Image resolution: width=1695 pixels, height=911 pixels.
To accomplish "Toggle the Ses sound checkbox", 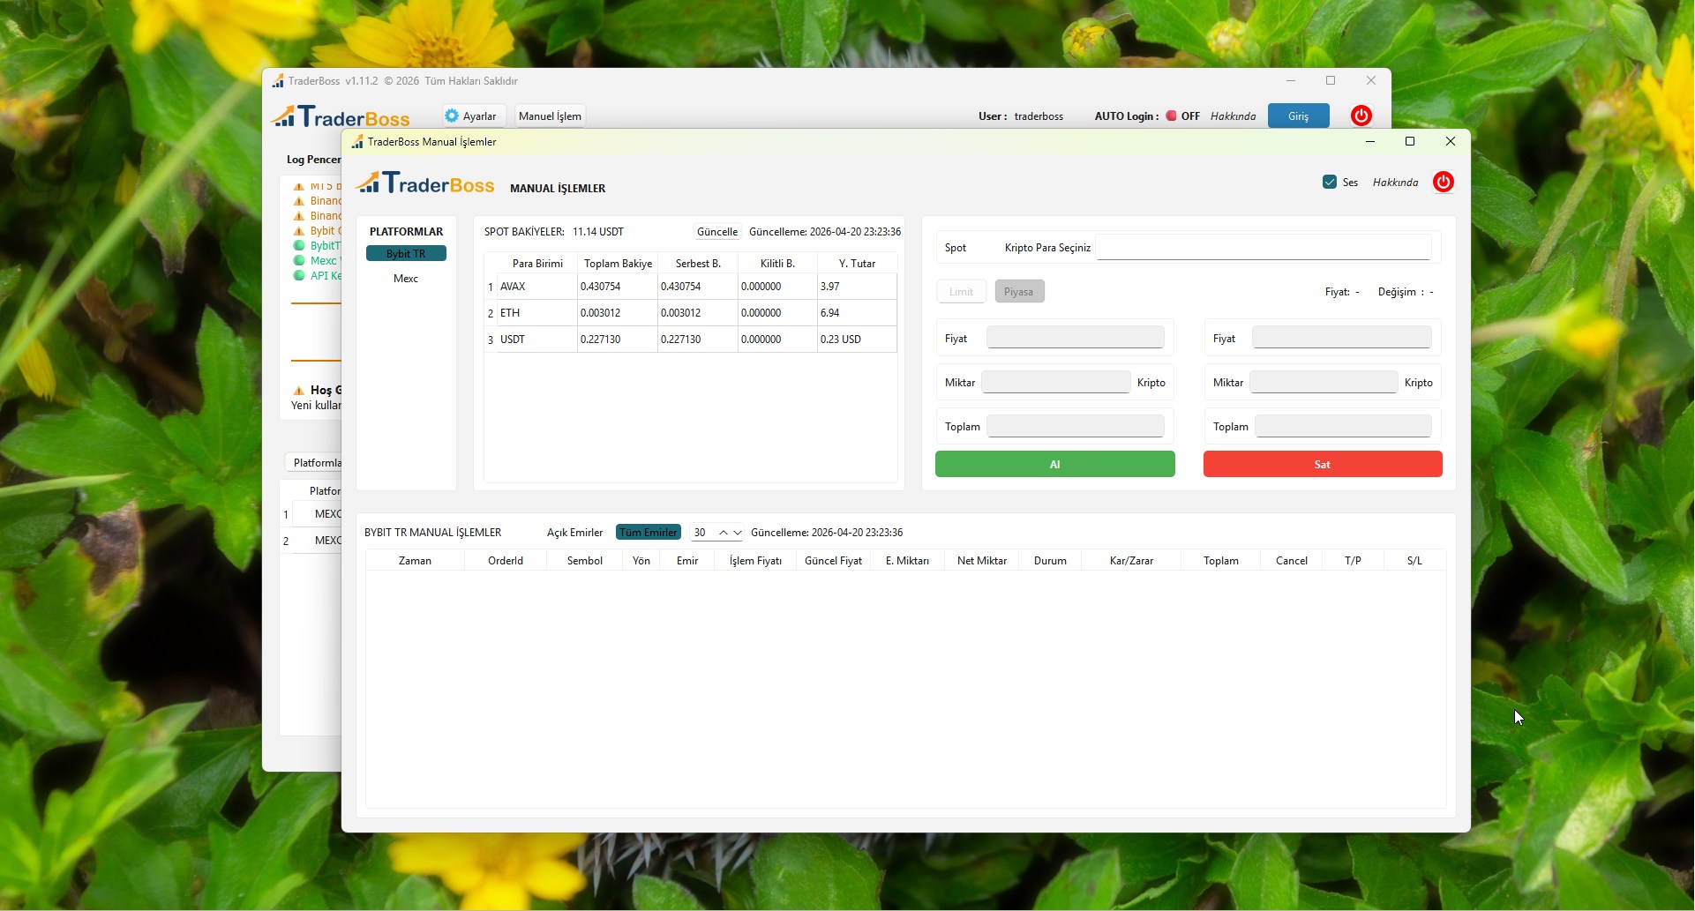I will (1330, 182).
